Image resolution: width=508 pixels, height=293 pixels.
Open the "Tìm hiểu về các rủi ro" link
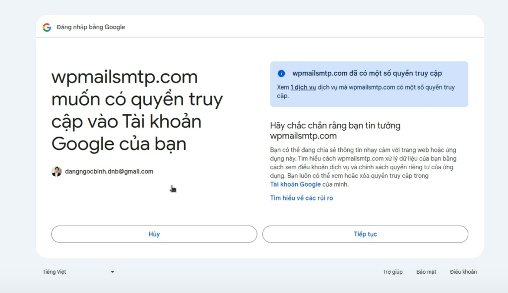pyautogui.click(x=301, y=198)
